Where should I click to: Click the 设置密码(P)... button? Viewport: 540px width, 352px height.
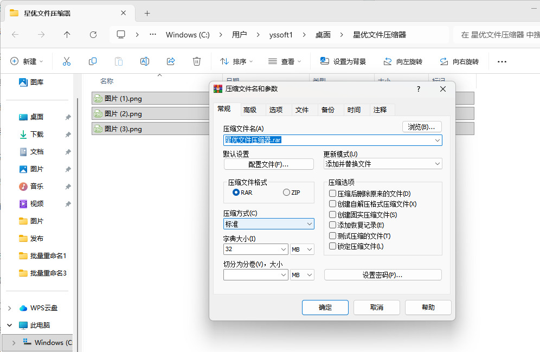383,275
